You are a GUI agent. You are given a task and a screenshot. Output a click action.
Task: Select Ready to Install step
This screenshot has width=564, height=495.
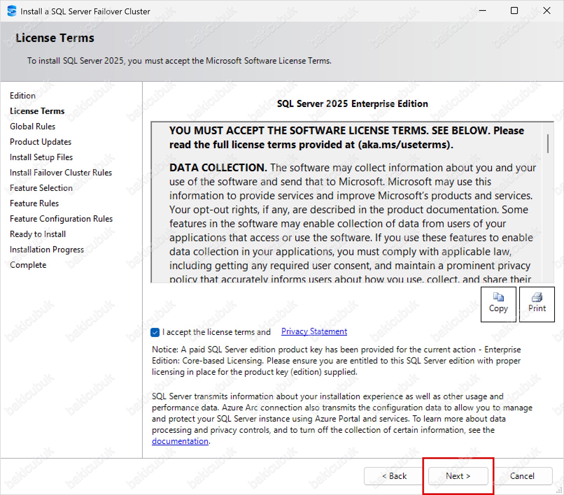(x=38, y=234)
